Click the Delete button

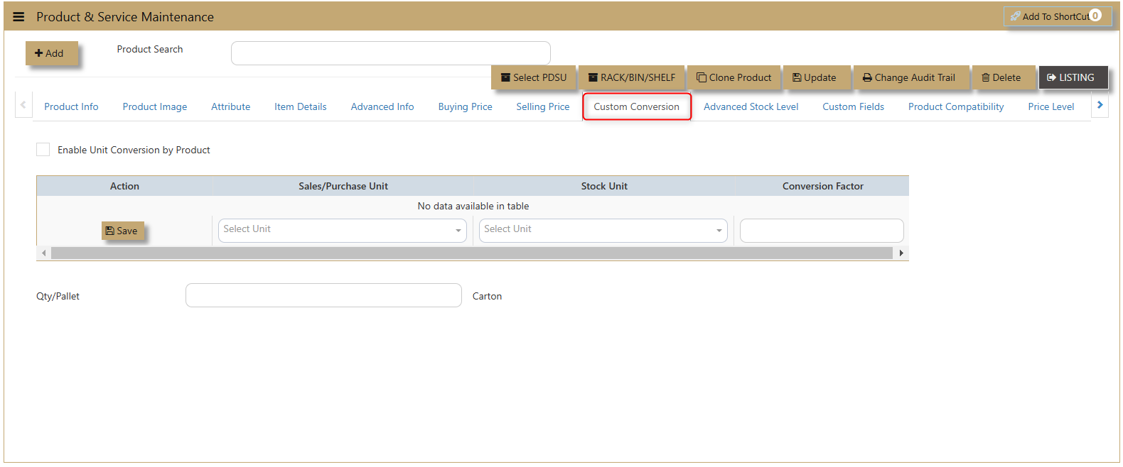tap(1001, 77)
